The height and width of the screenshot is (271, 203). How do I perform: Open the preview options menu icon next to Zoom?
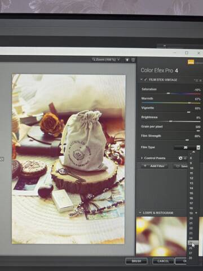click(x=133, y=60)
